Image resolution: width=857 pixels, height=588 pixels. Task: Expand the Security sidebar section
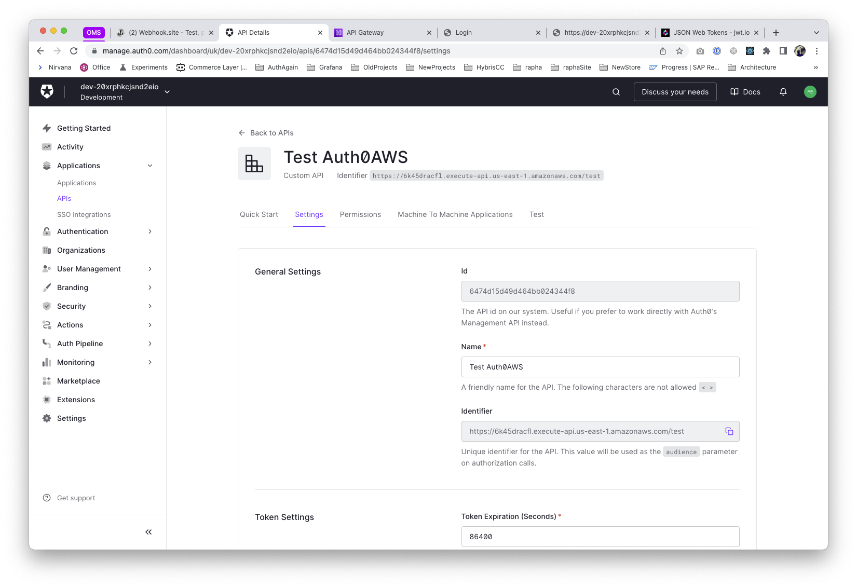(x=150, y=306)
